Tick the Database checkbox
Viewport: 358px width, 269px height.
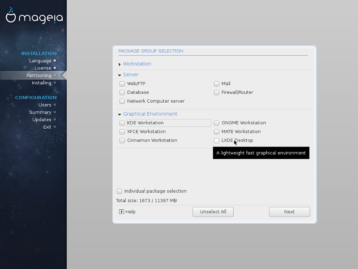122,92
